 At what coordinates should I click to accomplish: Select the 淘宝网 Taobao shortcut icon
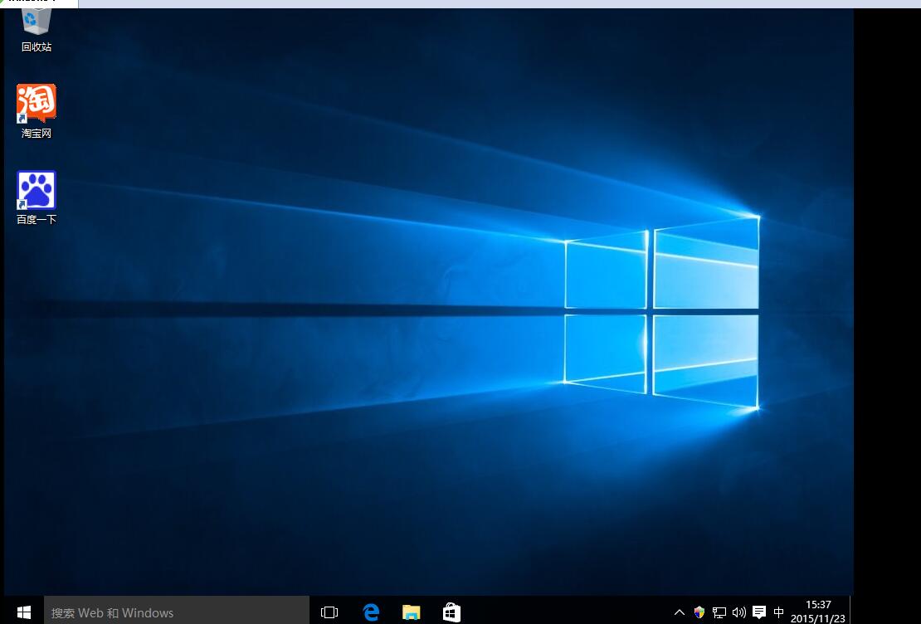37,104
